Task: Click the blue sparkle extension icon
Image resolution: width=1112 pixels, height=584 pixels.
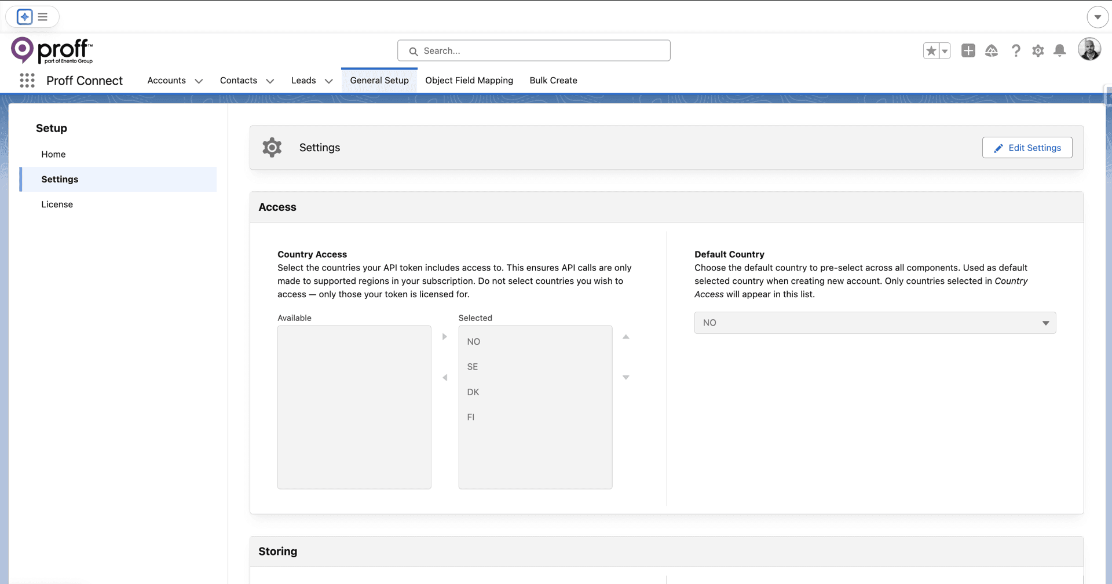Action: pos(24,17)
